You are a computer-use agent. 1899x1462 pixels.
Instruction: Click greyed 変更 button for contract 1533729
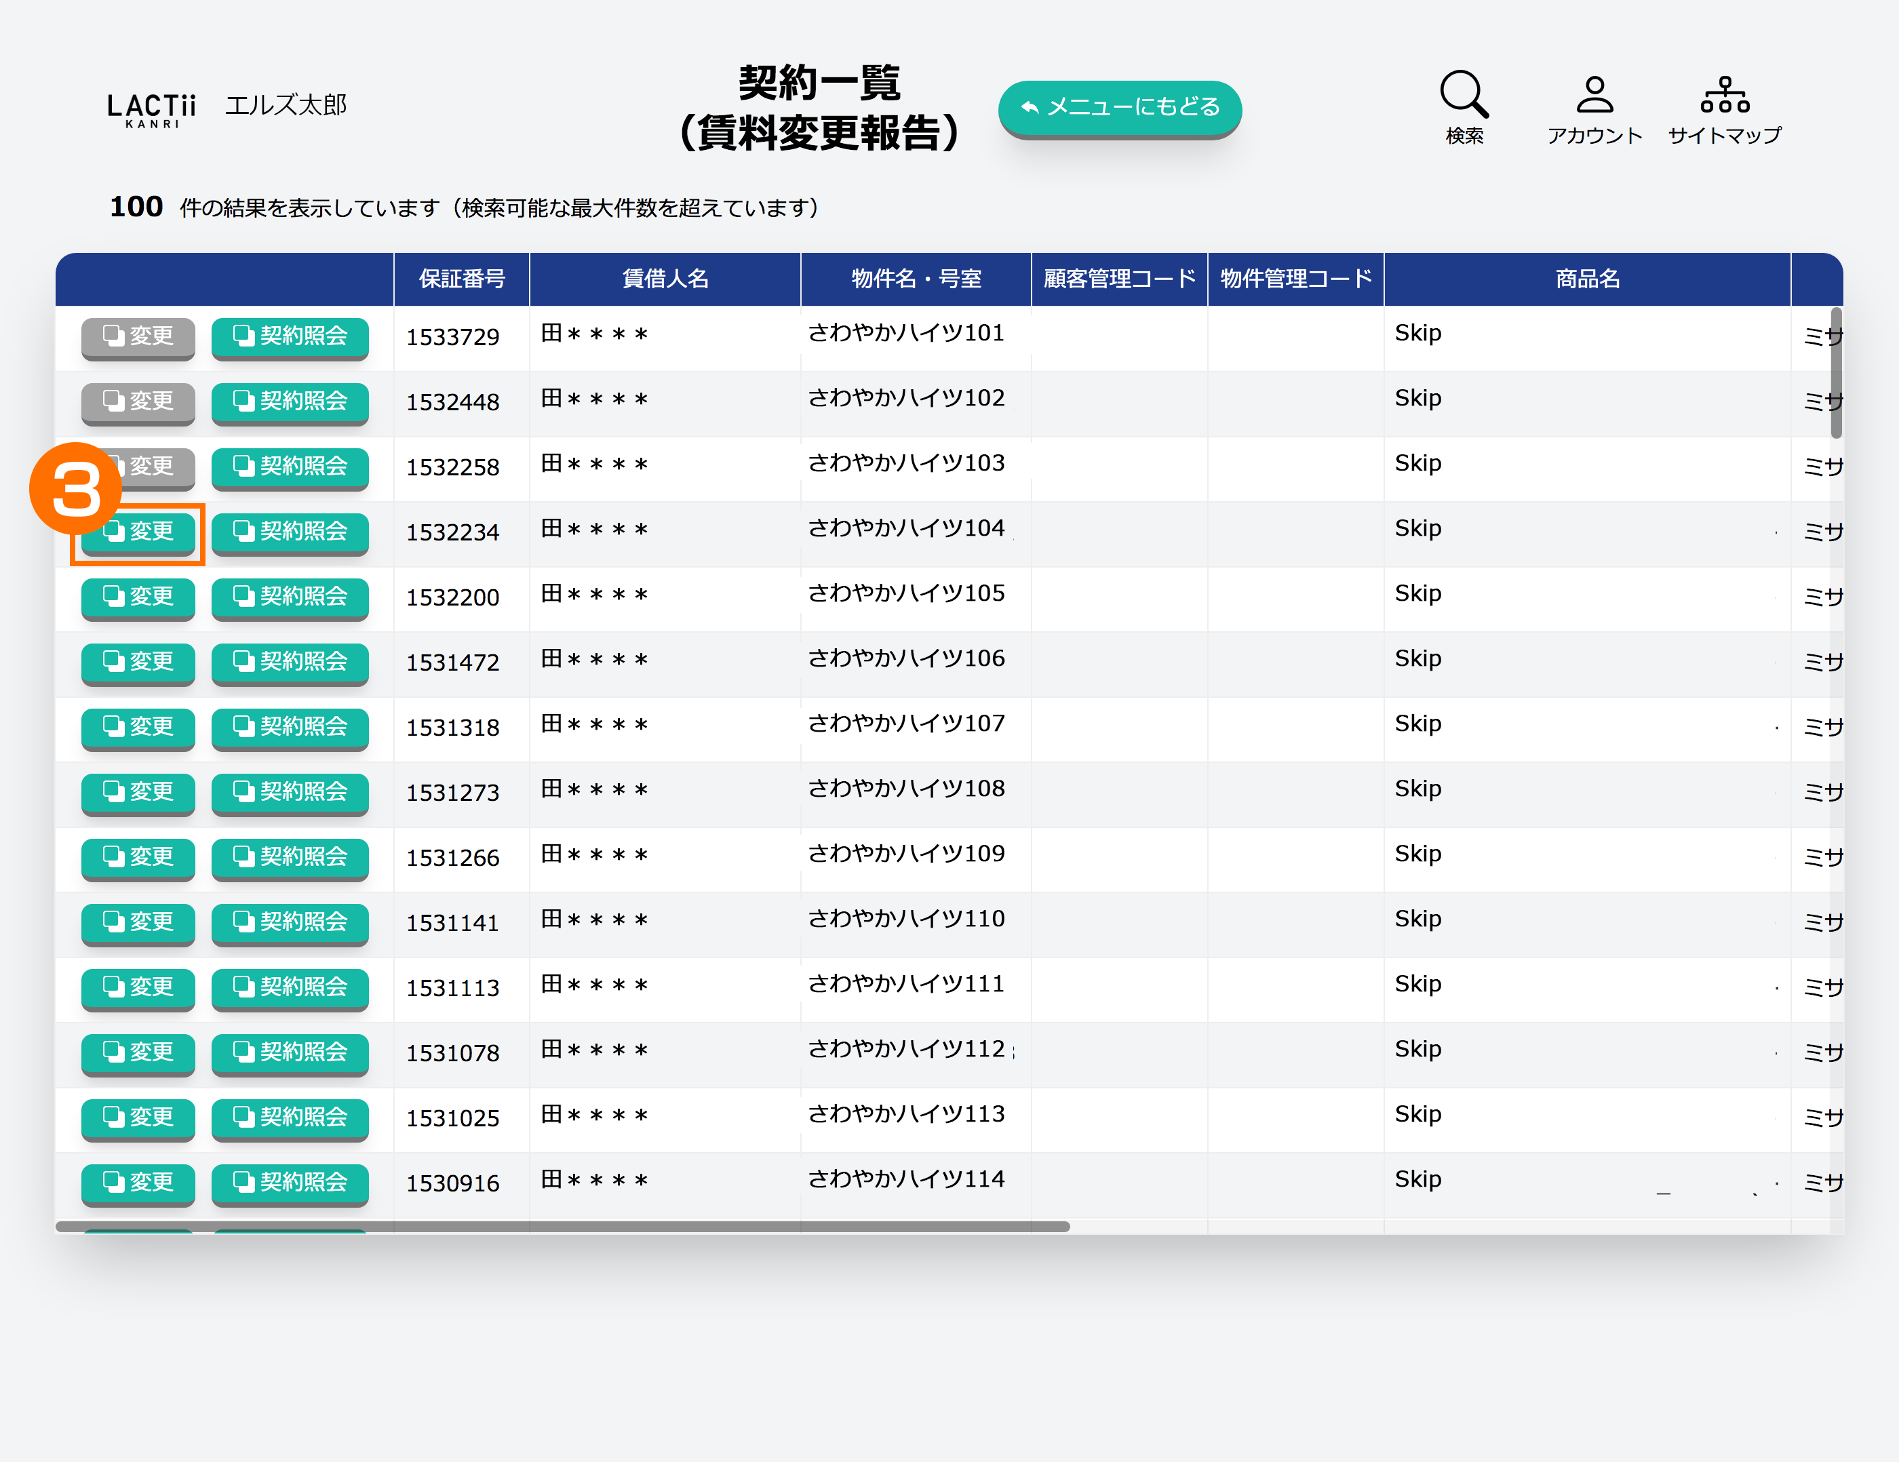pos(138,336)
